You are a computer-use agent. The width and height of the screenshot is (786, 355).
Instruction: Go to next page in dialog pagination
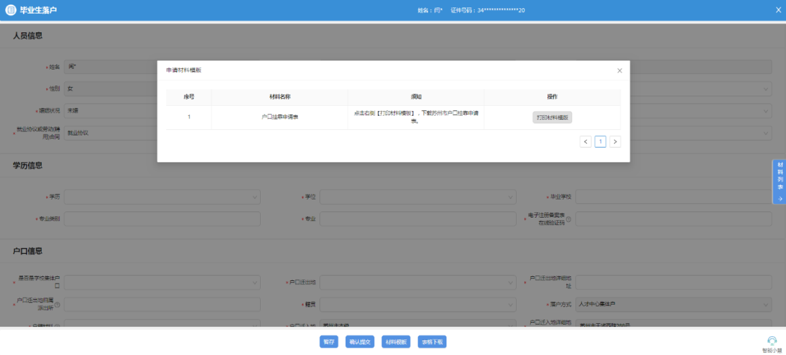coord(614,141)
